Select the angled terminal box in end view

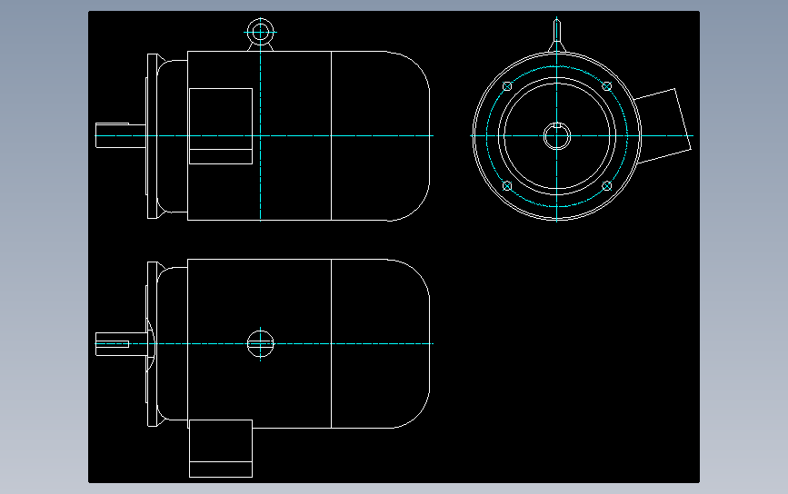[x=663, y=126]
